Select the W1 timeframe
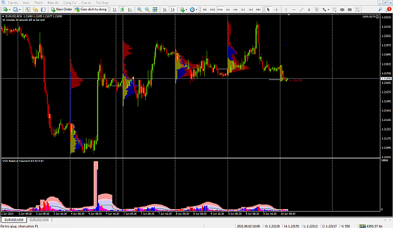The height and width of the screenshot is (228, 393). click(251, 9)
